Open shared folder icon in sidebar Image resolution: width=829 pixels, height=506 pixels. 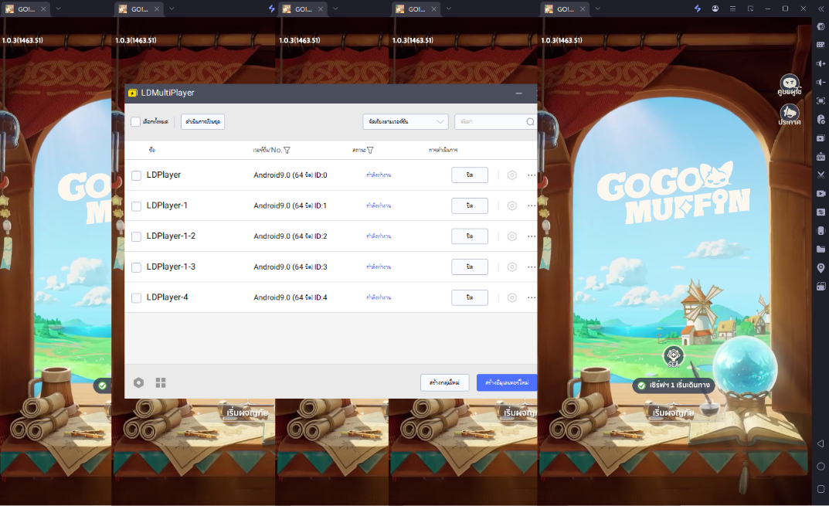pos(821,249)
